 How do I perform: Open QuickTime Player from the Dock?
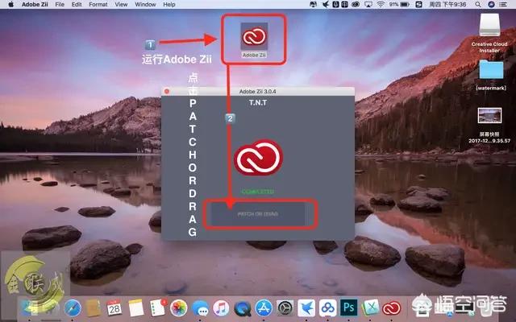(243, 308)
